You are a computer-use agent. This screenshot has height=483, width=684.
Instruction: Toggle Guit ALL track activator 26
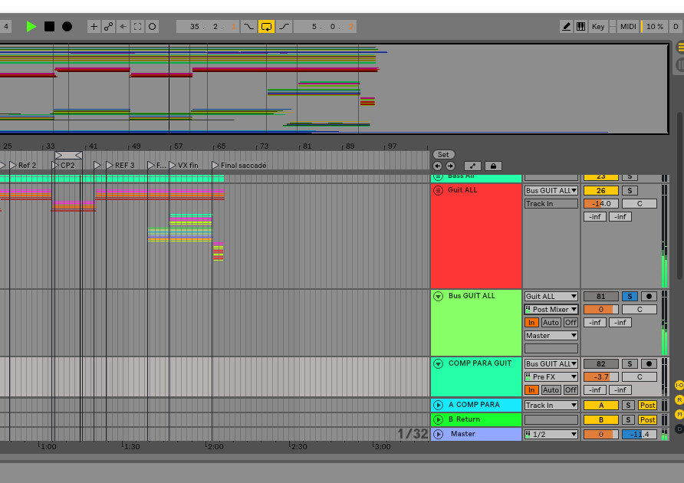[600, 191]
